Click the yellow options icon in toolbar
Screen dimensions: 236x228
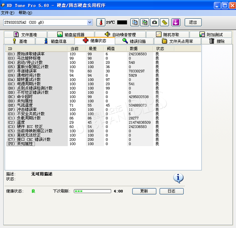(x=164, y=22)
